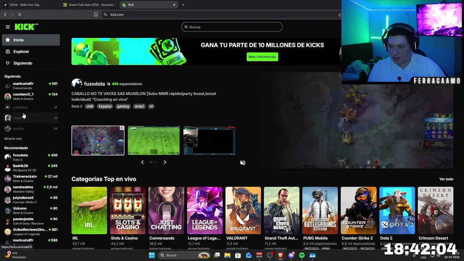Open the hamburger sidebar menu
464x261 pixels.
coord(8,27)
